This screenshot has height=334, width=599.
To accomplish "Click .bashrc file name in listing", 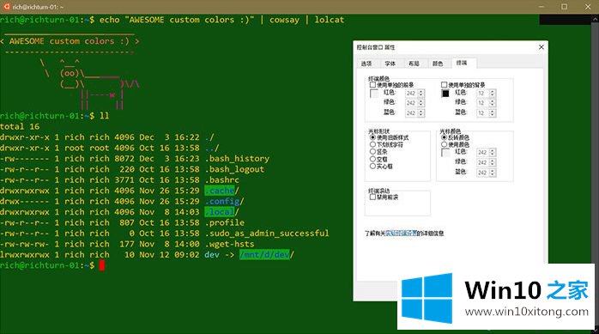I will pyautogui.click(x=222, y=180).
